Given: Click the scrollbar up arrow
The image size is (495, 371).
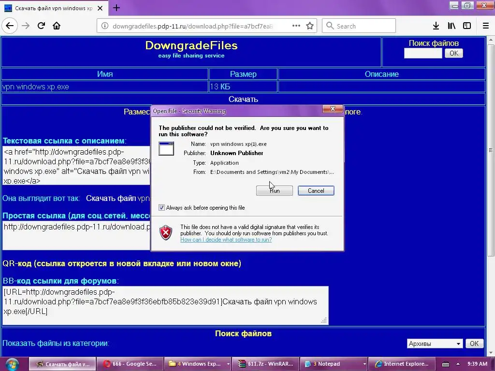Looking at the screenshot, I should pyautogui.click(x=491, y=40).
